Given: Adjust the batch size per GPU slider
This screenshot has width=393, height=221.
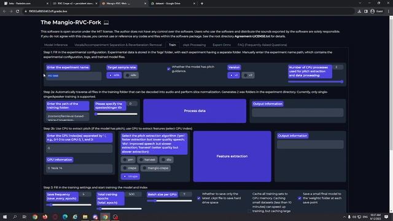Looking at the screenshot, I should (169, 201).
